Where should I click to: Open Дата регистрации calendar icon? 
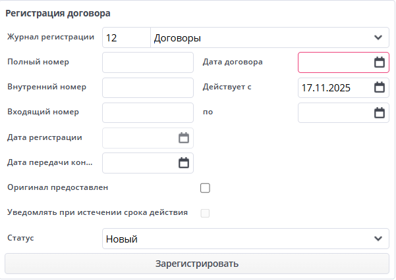point(184,138)
